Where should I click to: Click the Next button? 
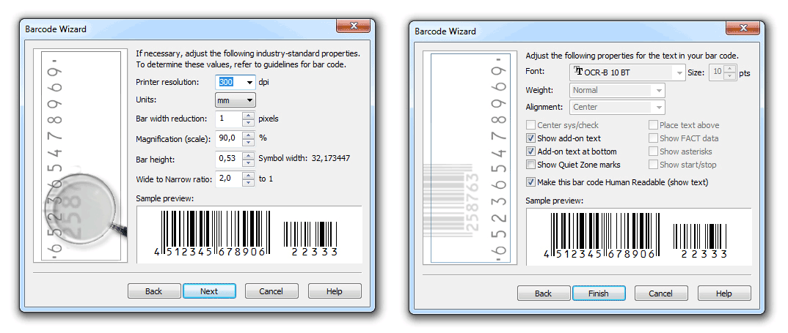click(209, 291)
